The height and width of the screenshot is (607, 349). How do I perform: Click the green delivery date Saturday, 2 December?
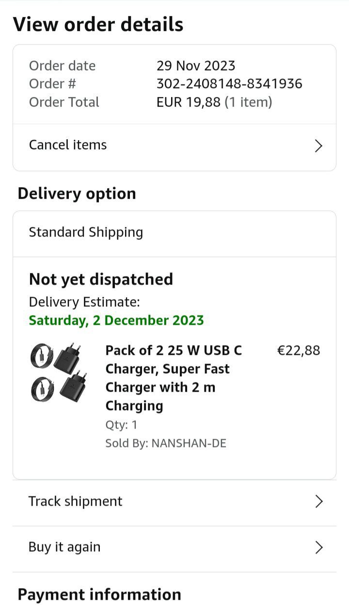coord(116,320)
